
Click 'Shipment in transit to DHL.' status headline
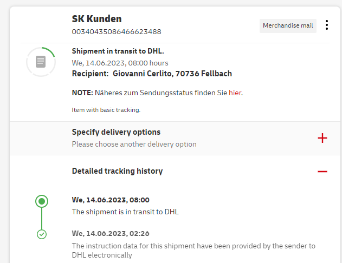pyautogui.click(x=118, y=51)
